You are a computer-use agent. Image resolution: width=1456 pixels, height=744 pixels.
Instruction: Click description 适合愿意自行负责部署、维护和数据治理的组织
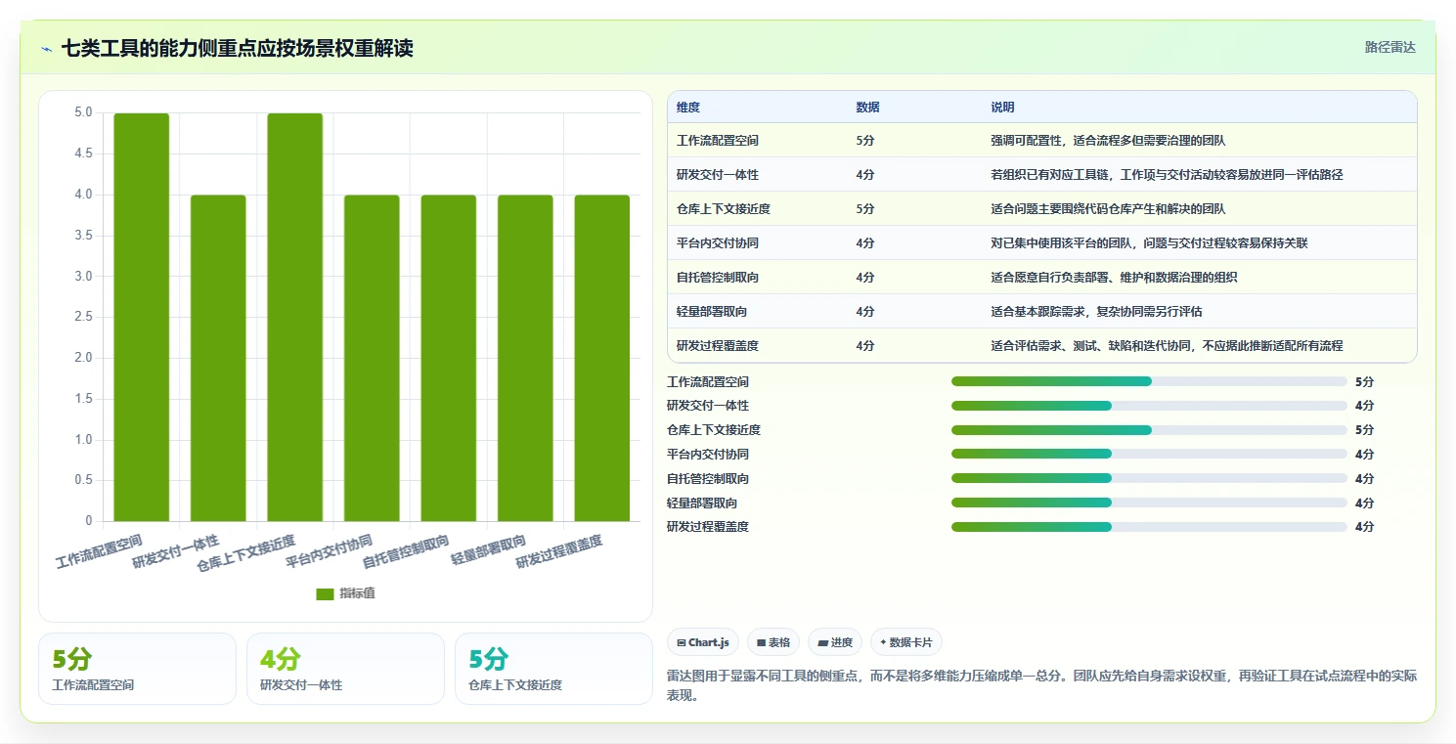1114,278
